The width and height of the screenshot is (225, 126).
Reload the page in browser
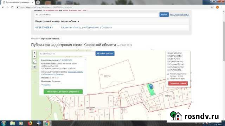pos(12,7)
